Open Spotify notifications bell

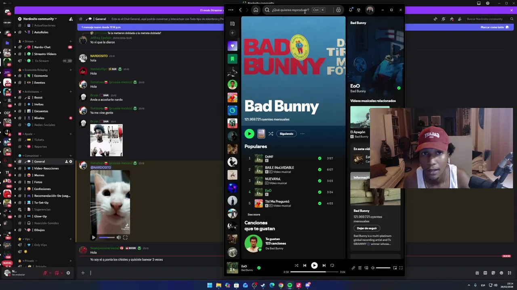tap(351, 10)
